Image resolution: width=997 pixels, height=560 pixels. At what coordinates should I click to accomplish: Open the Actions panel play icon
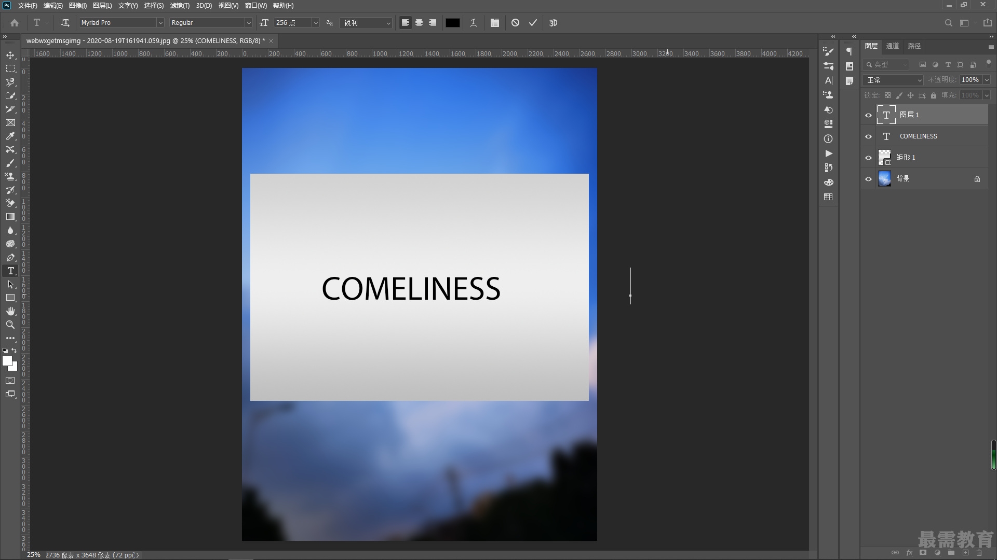829,153
